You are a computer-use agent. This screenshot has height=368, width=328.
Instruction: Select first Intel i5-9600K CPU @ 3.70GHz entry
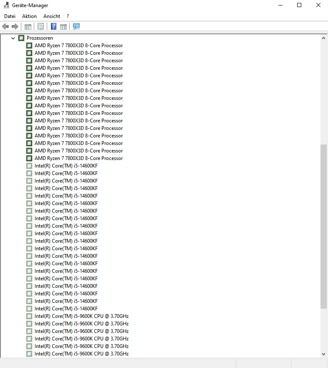click(x=81, y=316)
